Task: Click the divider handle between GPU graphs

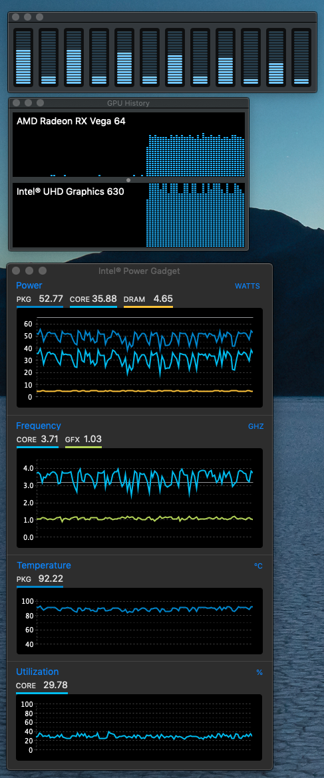Action: pyautogui.click(x=128, y=180)
